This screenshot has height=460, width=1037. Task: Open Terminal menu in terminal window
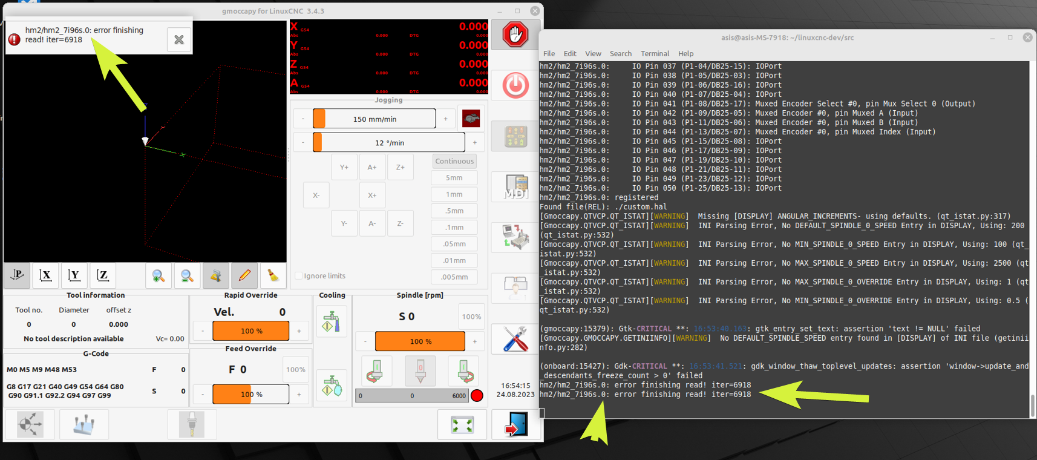click(x=655, y=53)
